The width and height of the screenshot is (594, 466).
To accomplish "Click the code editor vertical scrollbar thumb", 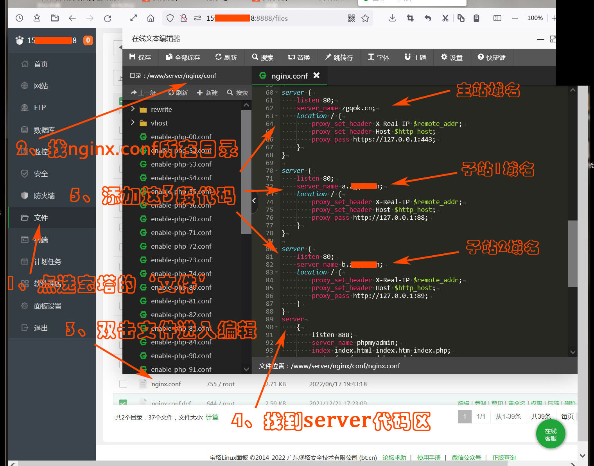I will coord(572,253).
